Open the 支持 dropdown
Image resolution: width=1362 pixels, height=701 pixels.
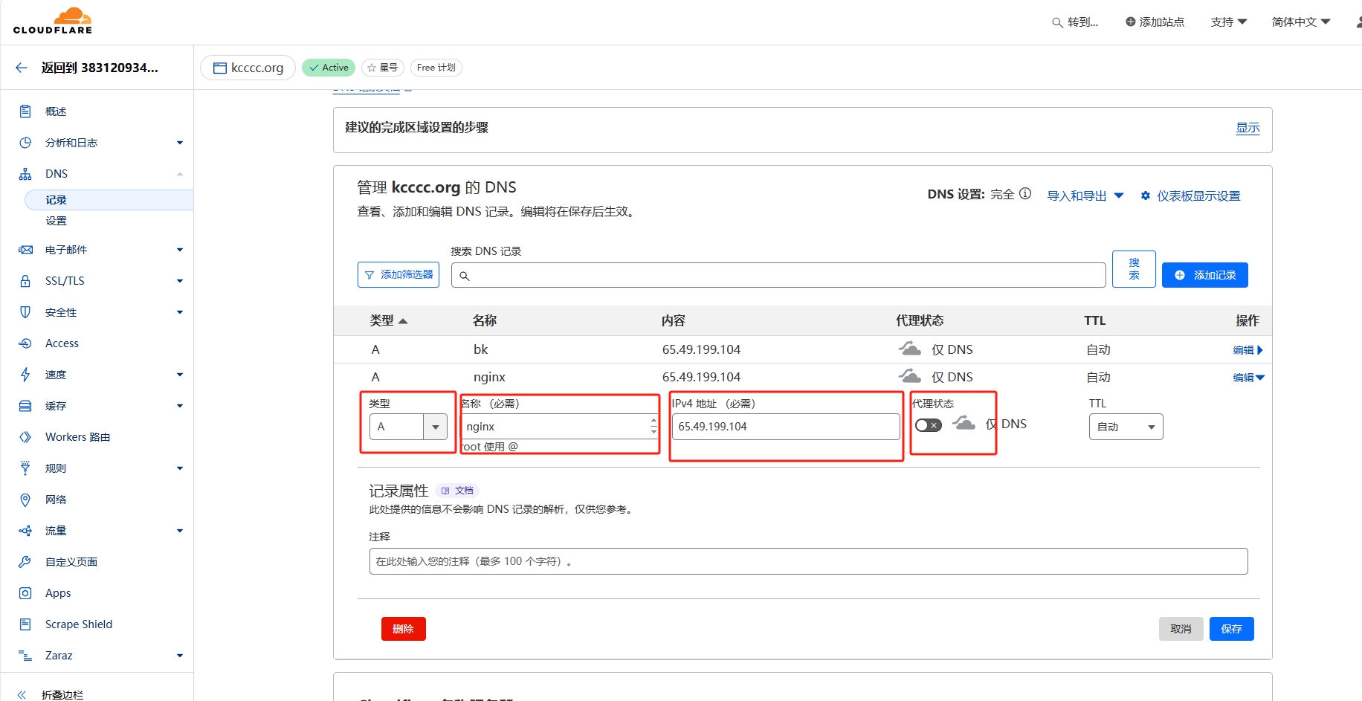[1228, 22]
